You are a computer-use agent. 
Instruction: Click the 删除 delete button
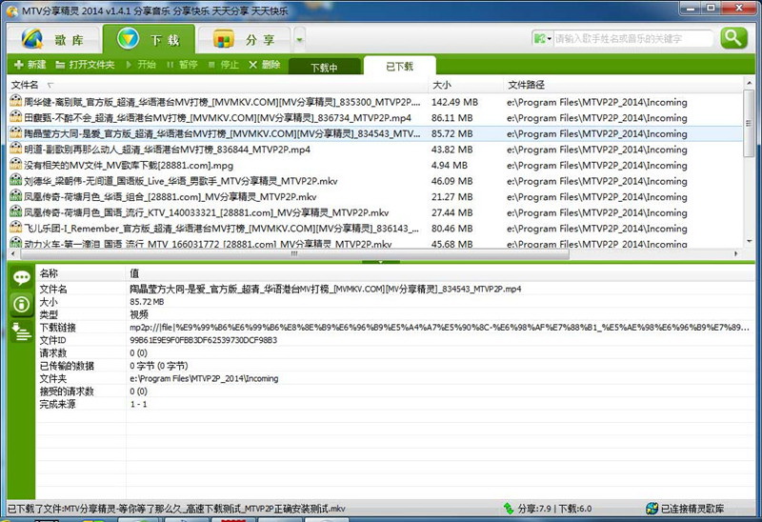(265, 65)
